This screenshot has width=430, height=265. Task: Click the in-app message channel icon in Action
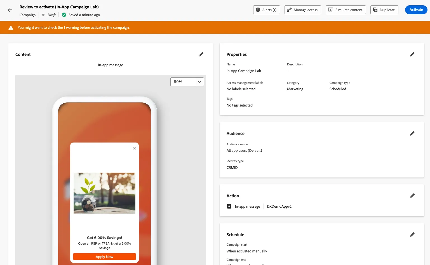tap(229, 206)
